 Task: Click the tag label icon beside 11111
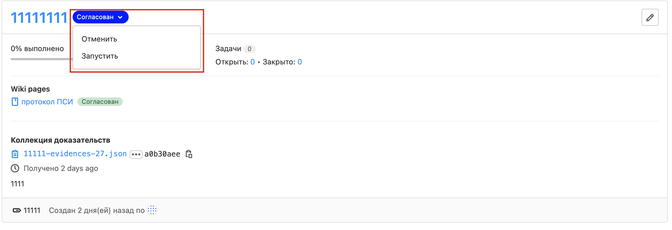pyautogui.click(x=17, y=210)
